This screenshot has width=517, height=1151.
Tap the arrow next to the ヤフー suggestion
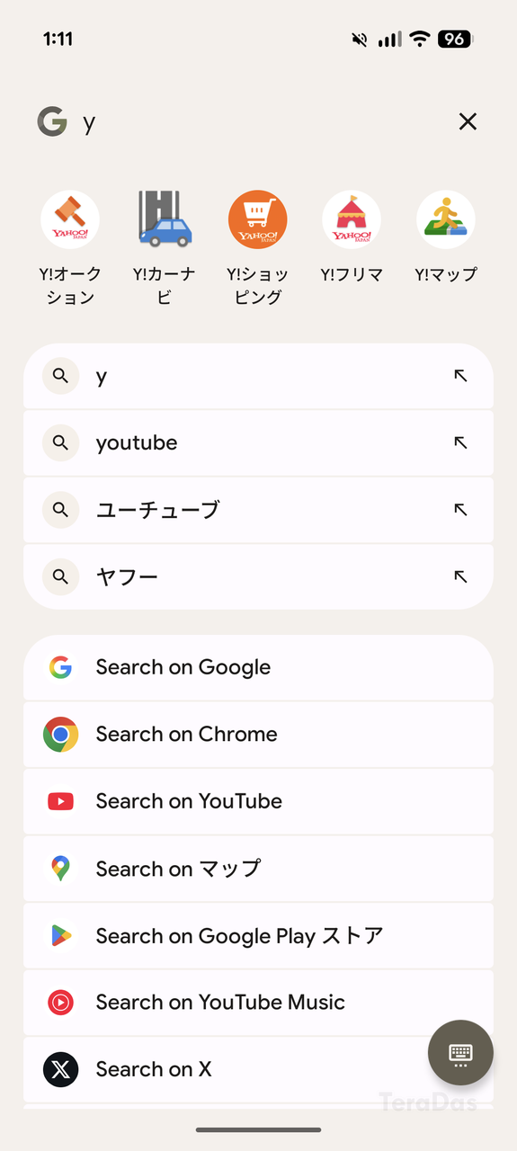[460, 576]
